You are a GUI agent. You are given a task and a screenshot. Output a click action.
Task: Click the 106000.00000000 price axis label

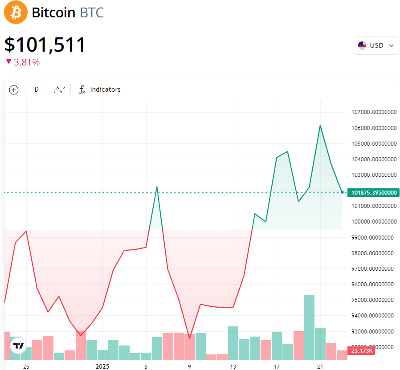pos(374,128)
